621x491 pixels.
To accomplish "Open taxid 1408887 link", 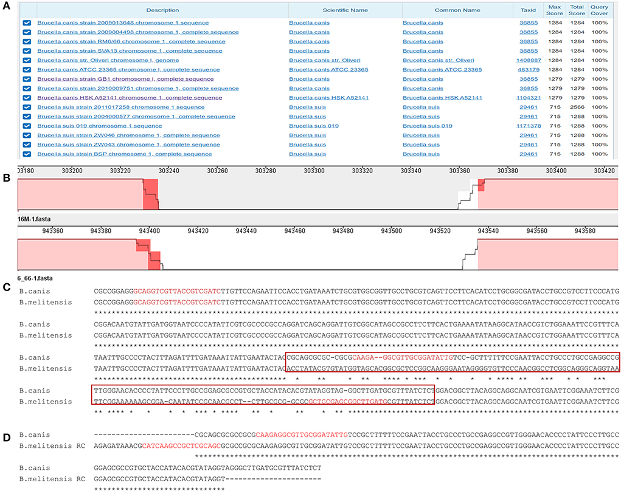I will tap(529, 61).
